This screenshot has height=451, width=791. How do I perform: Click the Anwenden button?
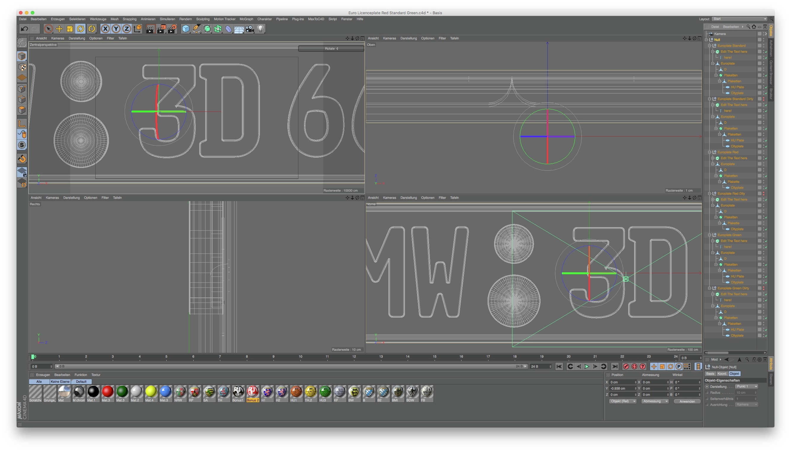click(x=687, y=401)
